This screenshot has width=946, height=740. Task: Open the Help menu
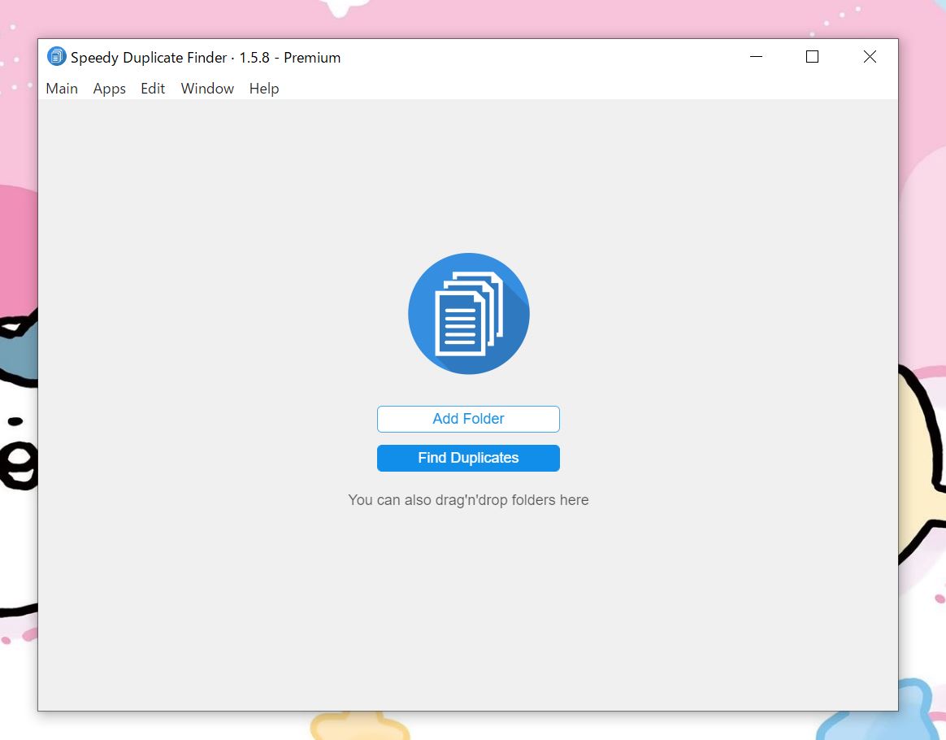[263, 89]
